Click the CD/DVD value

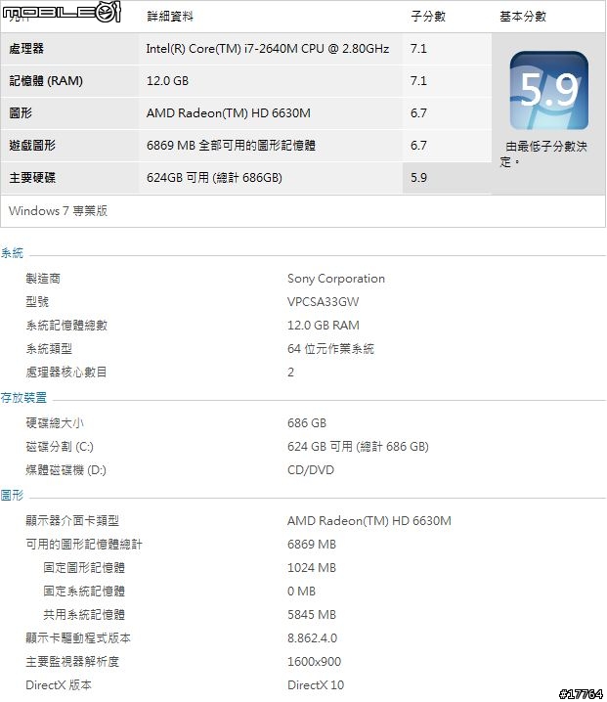coord(311,469)
